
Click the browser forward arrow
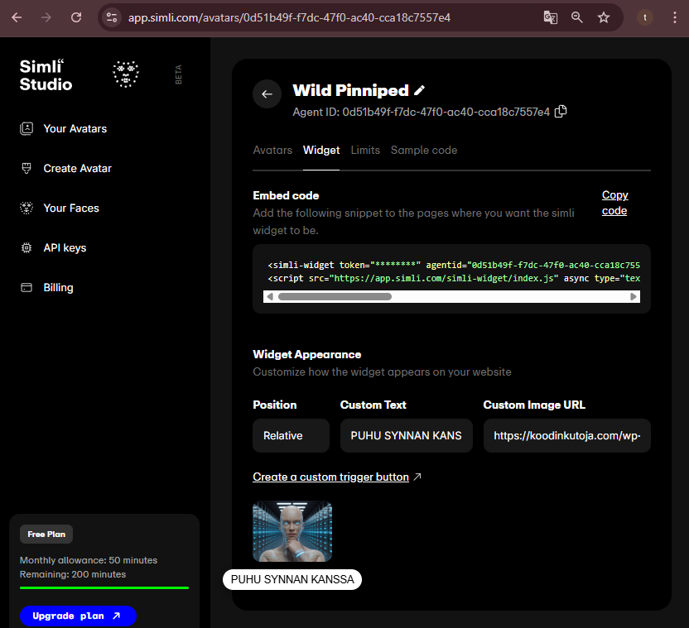(46, 17)
